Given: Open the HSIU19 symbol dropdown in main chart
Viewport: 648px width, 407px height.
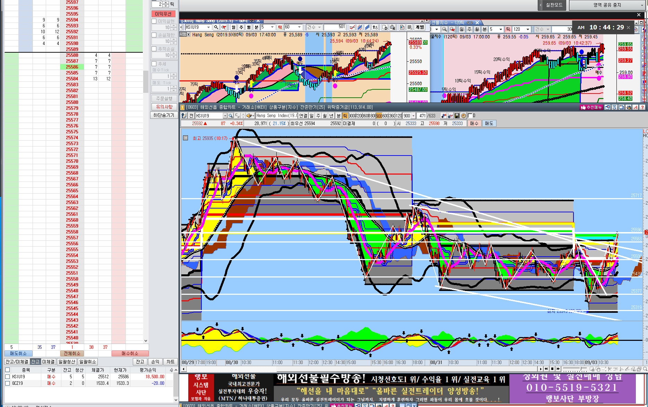Looking at the screenshot, I should point(225,116).
